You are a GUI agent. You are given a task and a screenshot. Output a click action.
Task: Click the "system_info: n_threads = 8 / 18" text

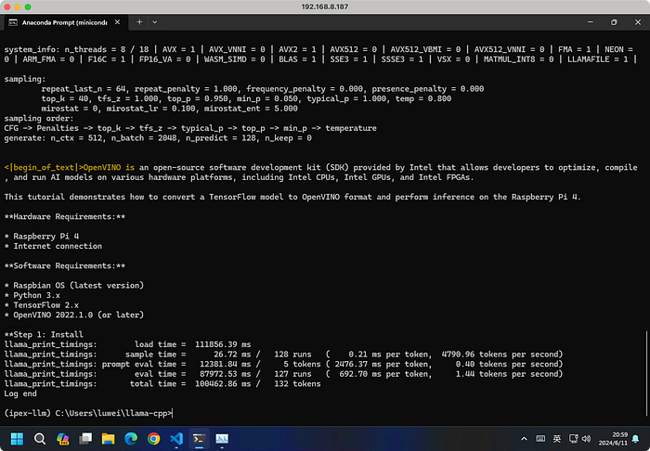76,49
